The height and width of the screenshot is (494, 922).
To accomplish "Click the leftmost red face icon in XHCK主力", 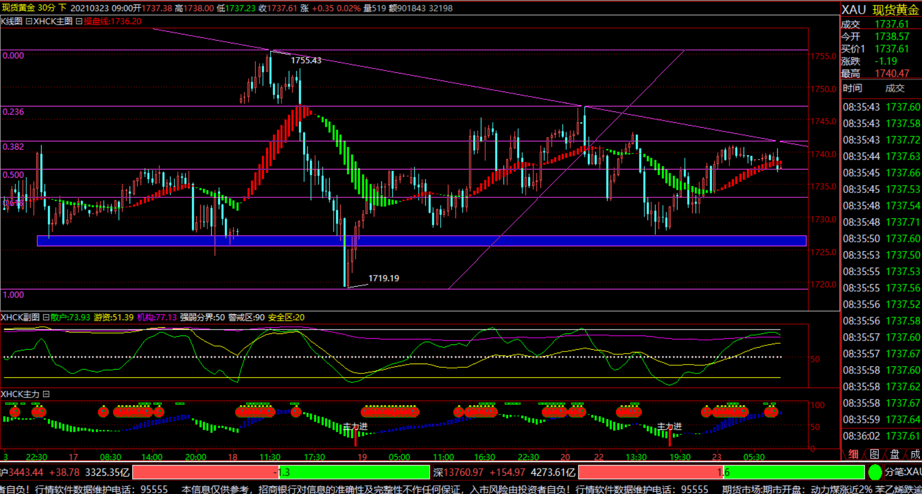I will (x=15, y=411).
